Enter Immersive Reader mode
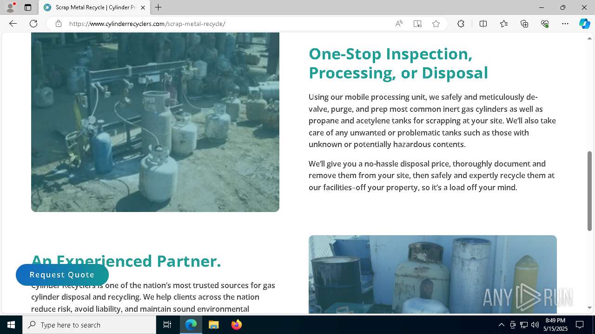 click(417, 24)
